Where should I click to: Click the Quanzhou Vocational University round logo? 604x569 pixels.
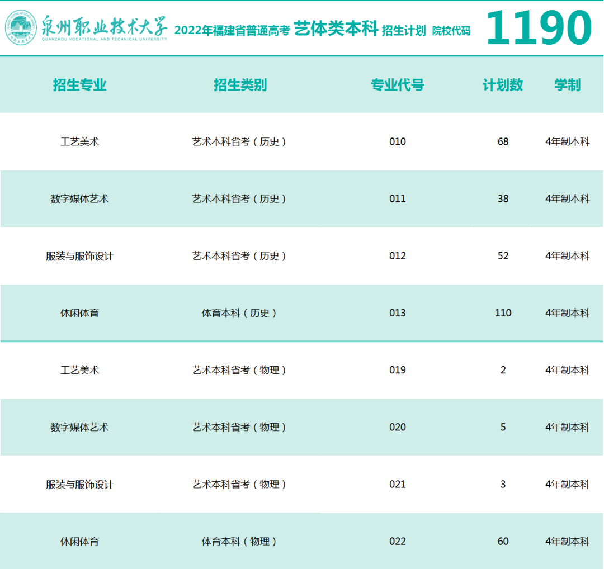click(x=21, y=28)
